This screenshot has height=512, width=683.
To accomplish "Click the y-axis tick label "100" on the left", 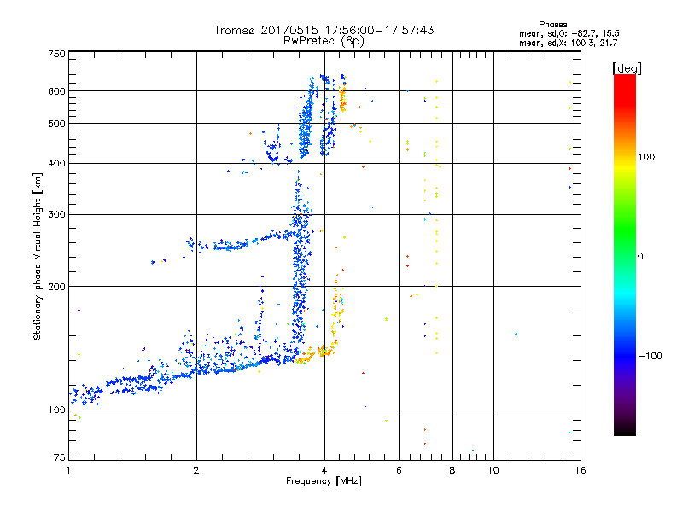I will (x=56, y=410).
